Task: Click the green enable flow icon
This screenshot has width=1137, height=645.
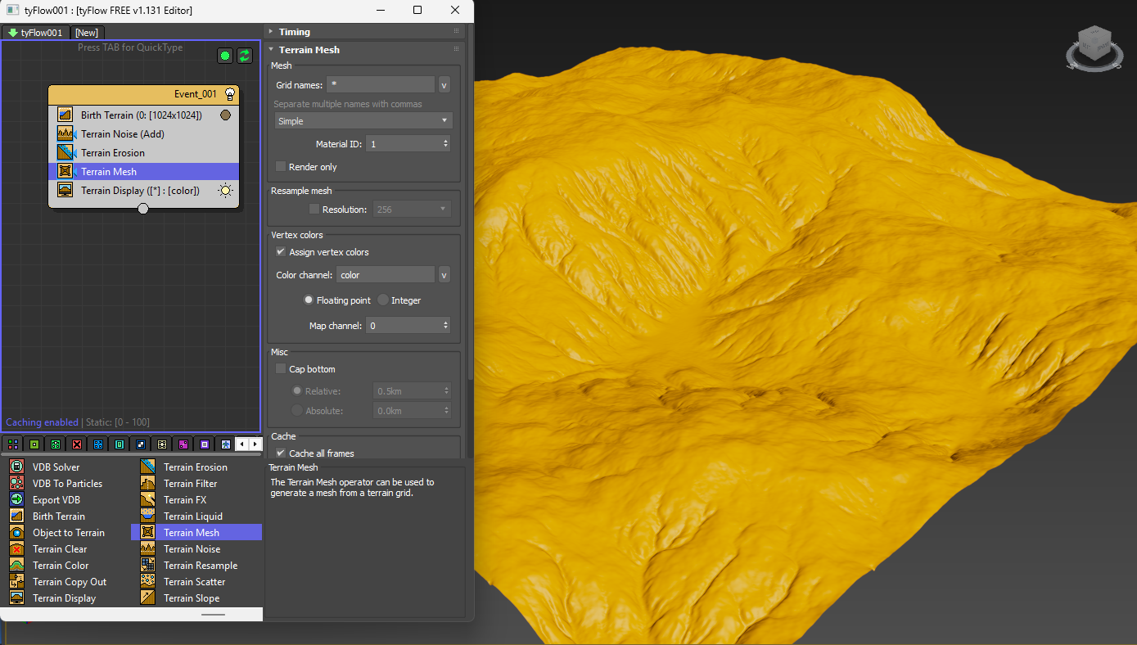Action: [225, 56]
